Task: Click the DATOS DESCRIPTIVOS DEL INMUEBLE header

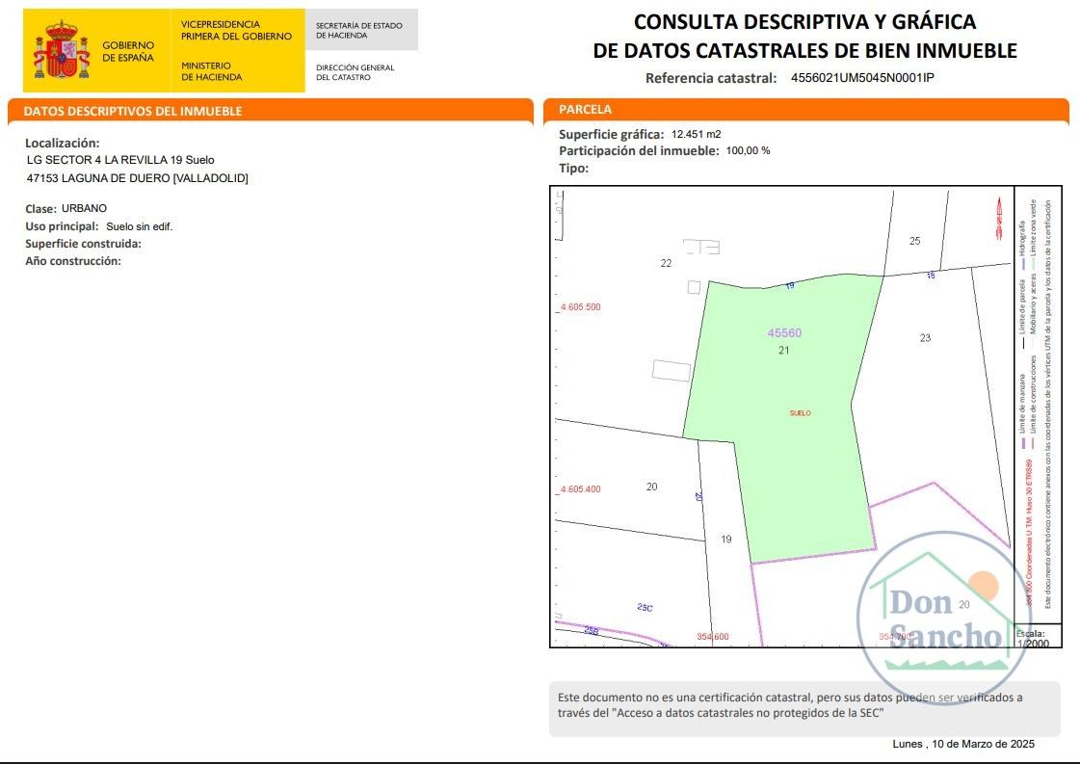Action: point(133,111)
